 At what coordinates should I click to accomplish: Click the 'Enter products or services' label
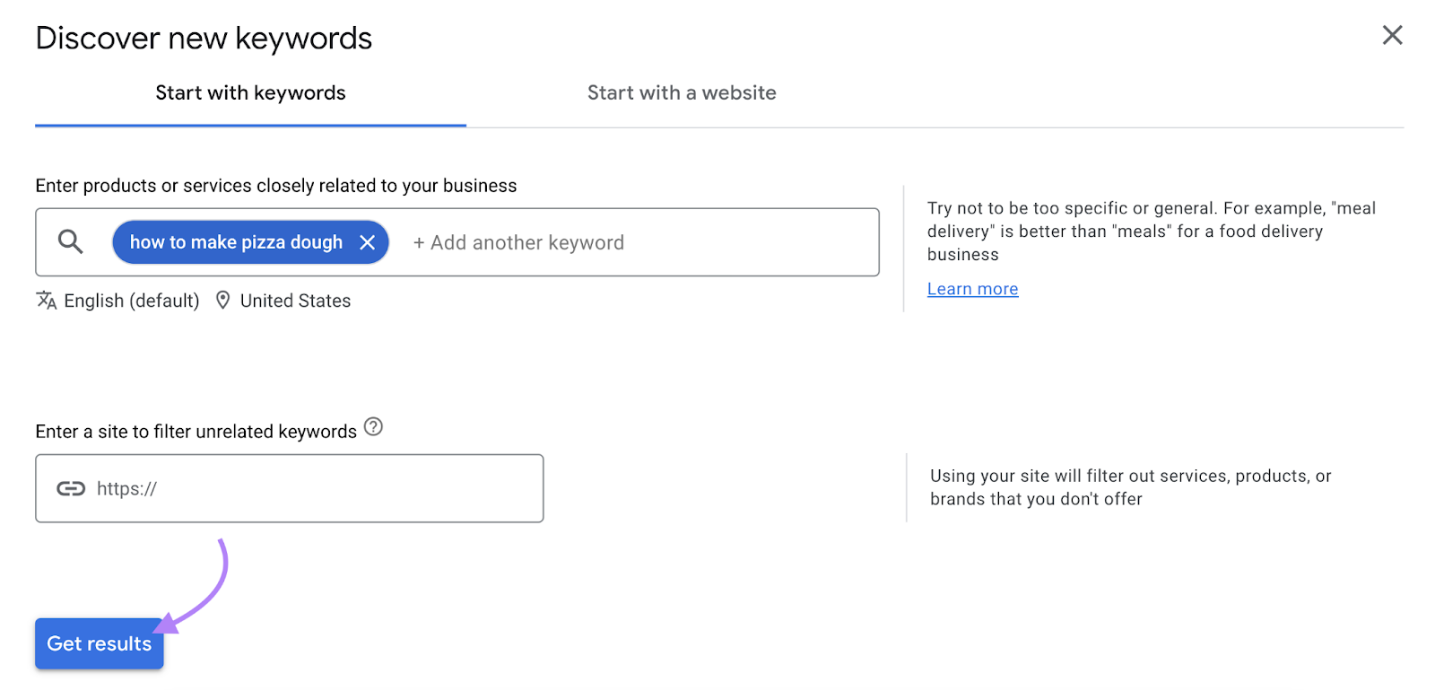[x=275, y=186]
